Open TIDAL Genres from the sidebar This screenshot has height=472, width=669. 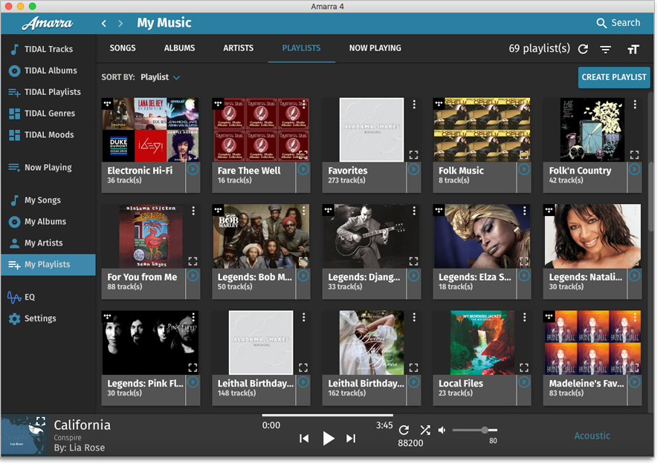(49, 114)
